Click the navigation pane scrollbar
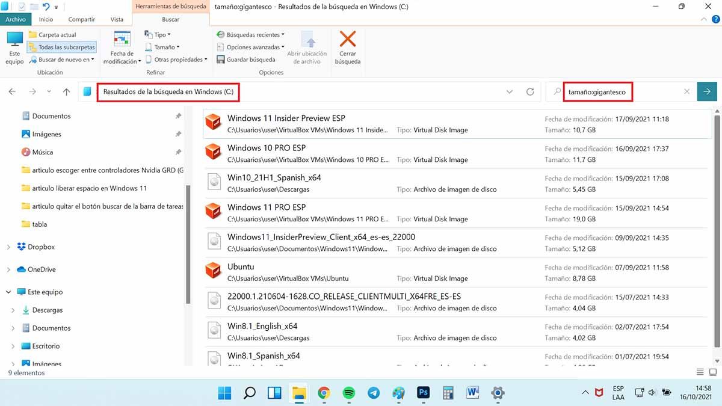This screenshot has height=406, width=722. [188, 245]
